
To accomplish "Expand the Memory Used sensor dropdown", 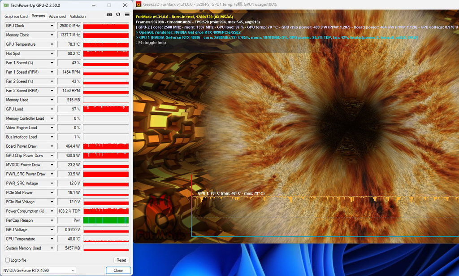I will 52,100.
